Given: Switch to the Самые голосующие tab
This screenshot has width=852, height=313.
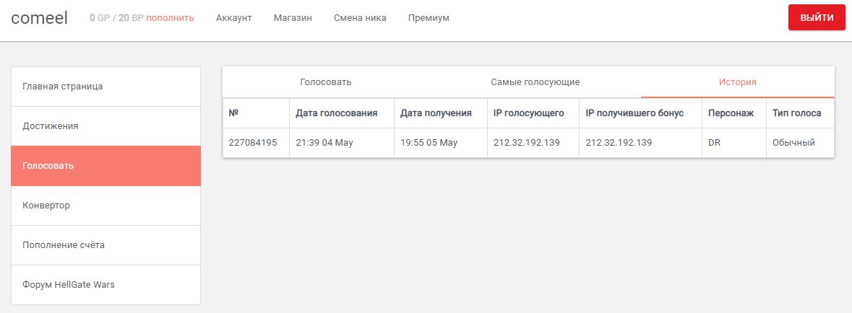Looking at the screenshot, I should tap(535, 82).
